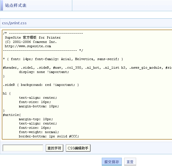
Task: Click the .sideR background red rule
Action: point(41,85)
